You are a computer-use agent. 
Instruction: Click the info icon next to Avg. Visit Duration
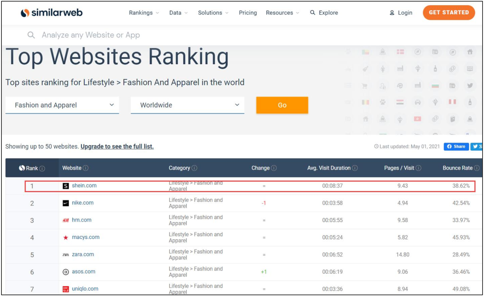point(355,168)
